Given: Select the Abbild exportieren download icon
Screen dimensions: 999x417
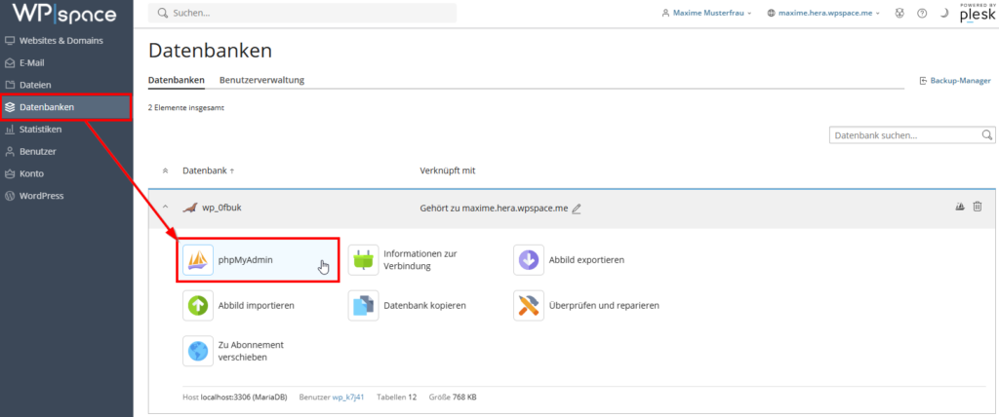Looking at the screenshot, I should point(529,260).
